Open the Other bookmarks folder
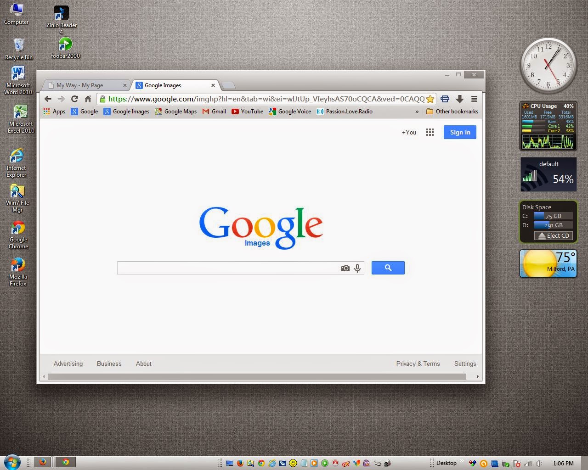Screen dimensions: 588x470 452,112
